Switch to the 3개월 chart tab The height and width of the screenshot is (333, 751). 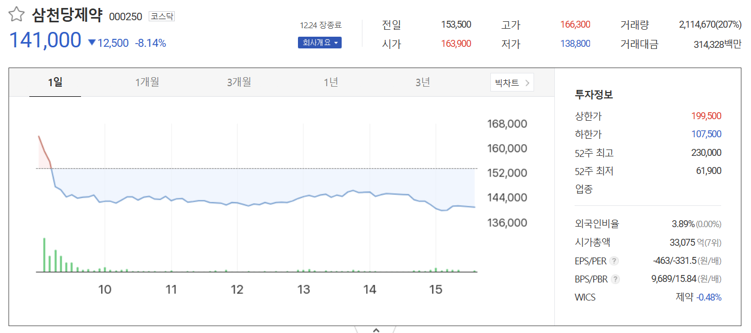click(239, 82)
